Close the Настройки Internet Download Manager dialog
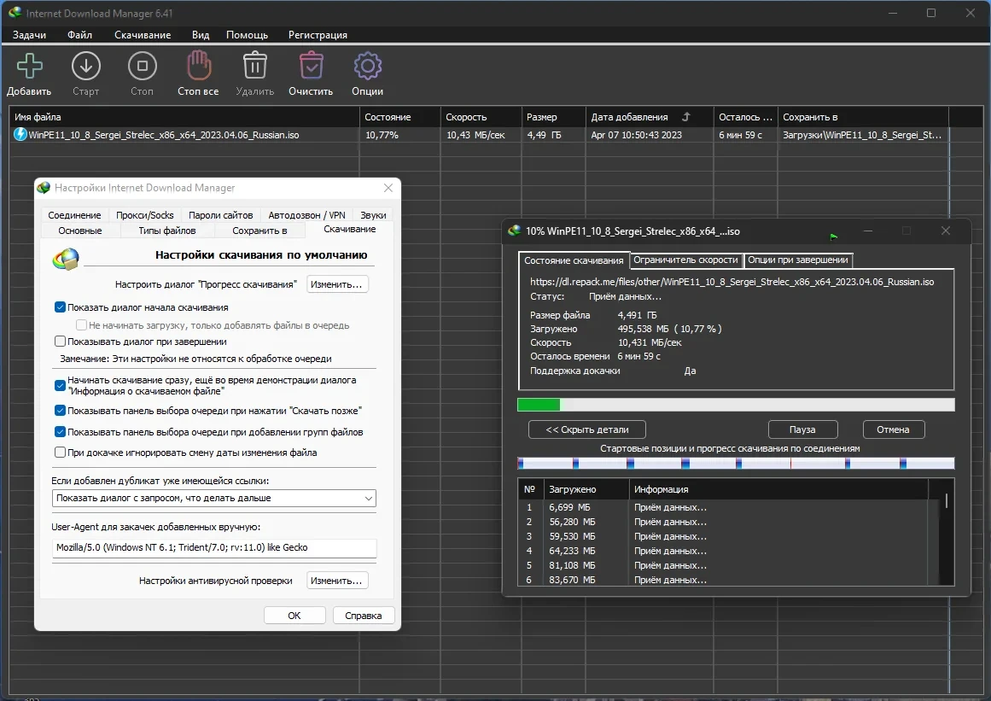The image size is (991, 701). point(388,188)
